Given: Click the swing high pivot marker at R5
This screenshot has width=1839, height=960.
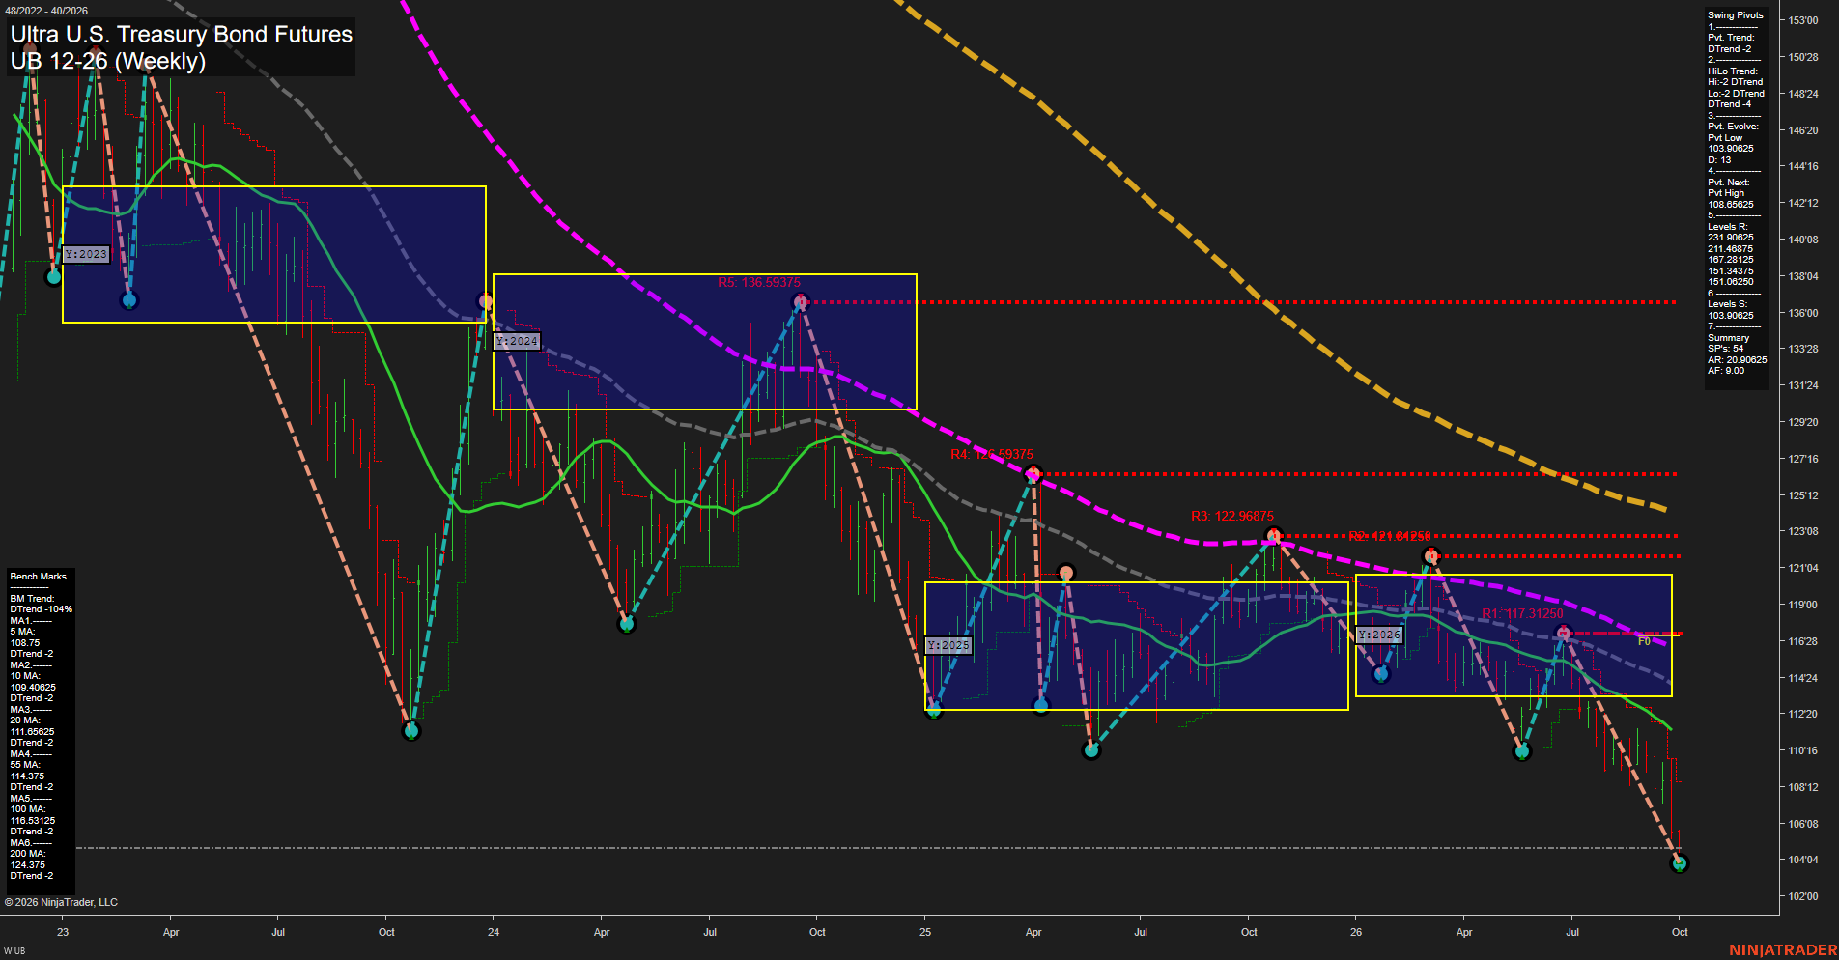Looking at the screenshot, I should 800,302.
